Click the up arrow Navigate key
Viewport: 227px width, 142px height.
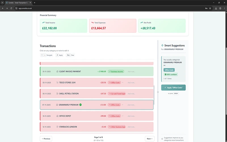point(42,55)
